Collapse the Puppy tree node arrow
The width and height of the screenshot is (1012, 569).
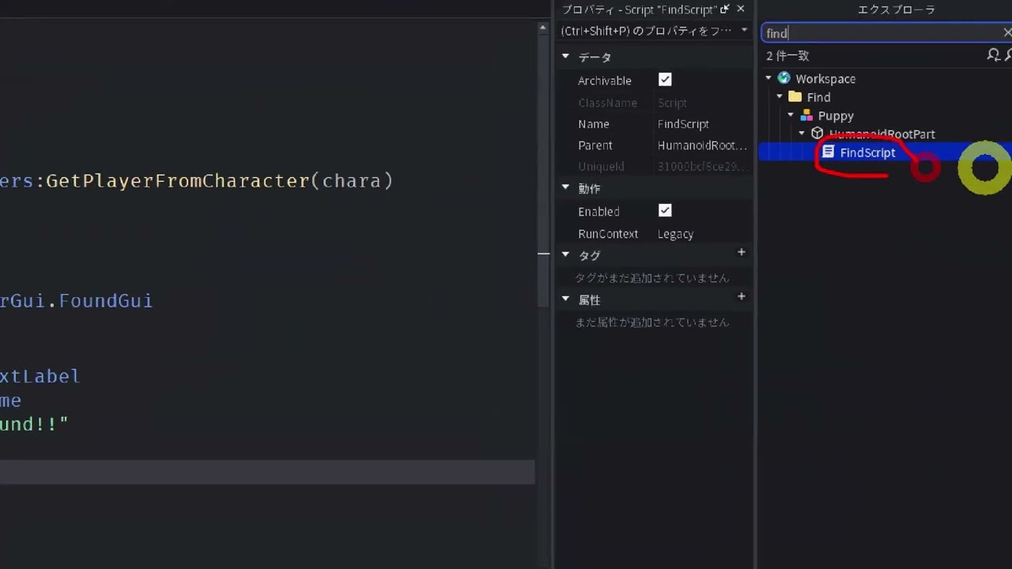[791, 115]
